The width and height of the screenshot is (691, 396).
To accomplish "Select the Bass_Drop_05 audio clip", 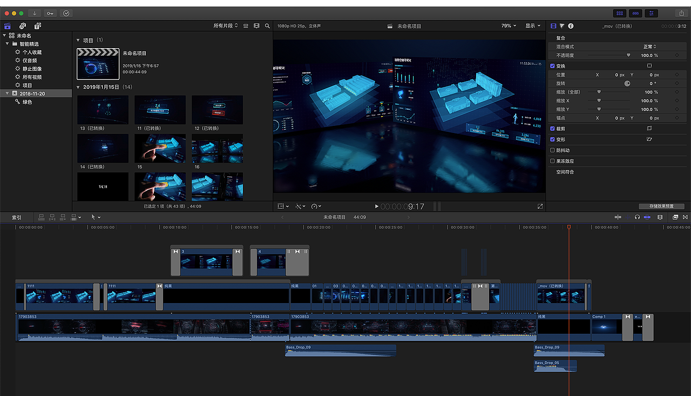I will [555, 366].
